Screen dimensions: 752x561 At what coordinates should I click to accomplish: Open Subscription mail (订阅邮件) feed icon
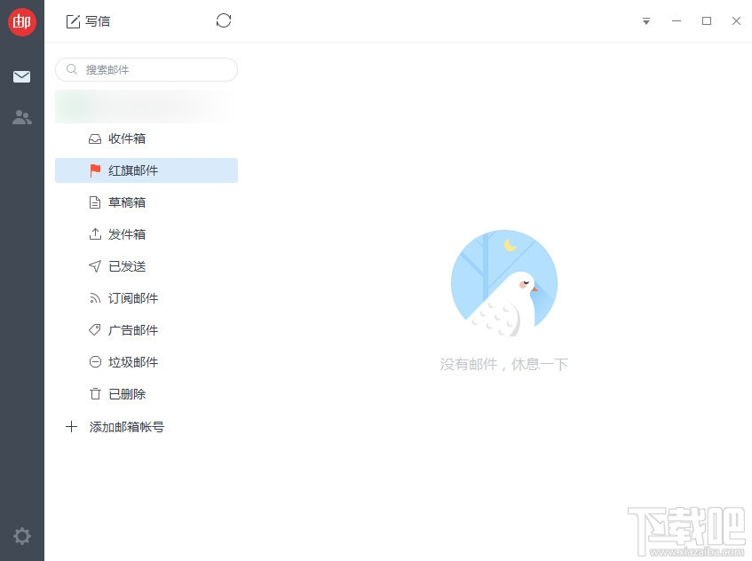95,298
